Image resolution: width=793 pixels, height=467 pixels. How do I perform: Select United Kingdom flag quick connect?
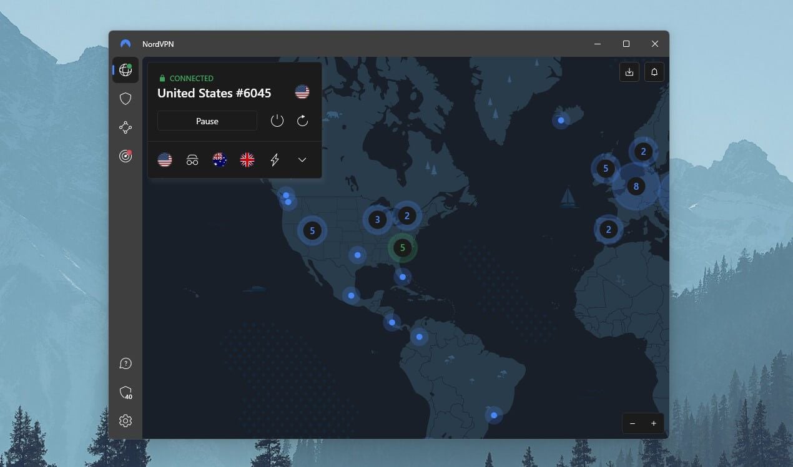247,160
